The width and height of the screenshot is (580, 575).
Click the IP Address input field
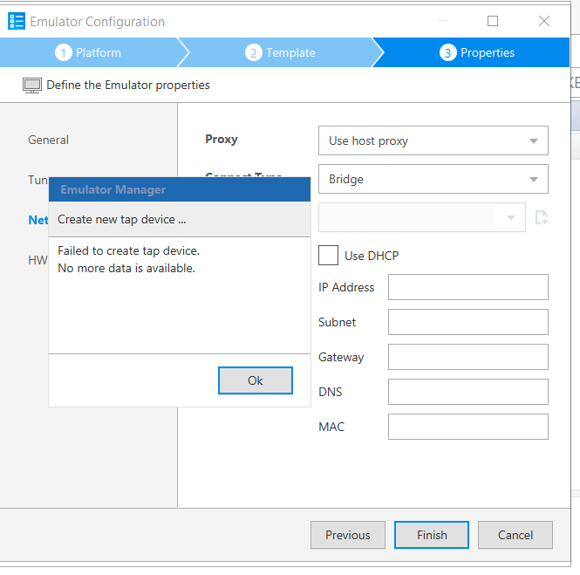[x=467, y=287]
